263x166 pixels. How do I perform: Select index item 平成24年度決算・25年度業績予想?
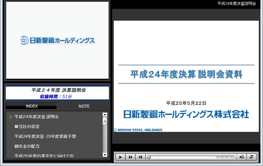(45, 136)
